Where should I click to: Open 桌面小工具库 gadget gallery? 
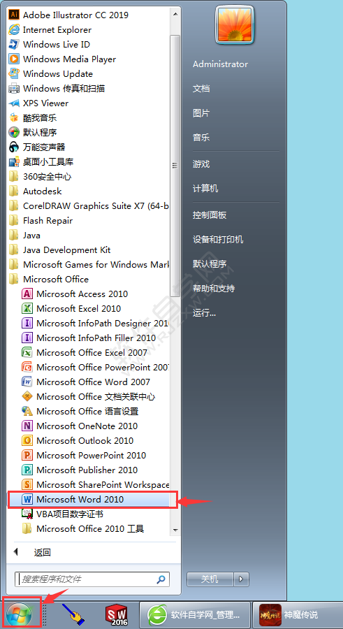pyautogui.click(x=41, y=161)
